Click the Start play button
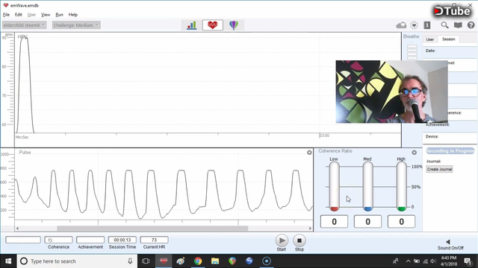Viewport: 478px width, 268px height. [282, 240]
